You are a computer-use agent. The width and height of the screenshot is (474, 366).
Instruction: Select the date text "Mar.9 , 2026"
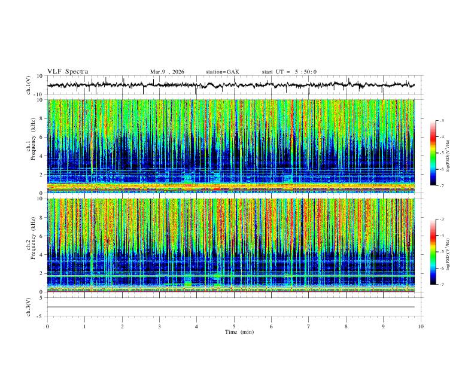[x=167, y=72]
